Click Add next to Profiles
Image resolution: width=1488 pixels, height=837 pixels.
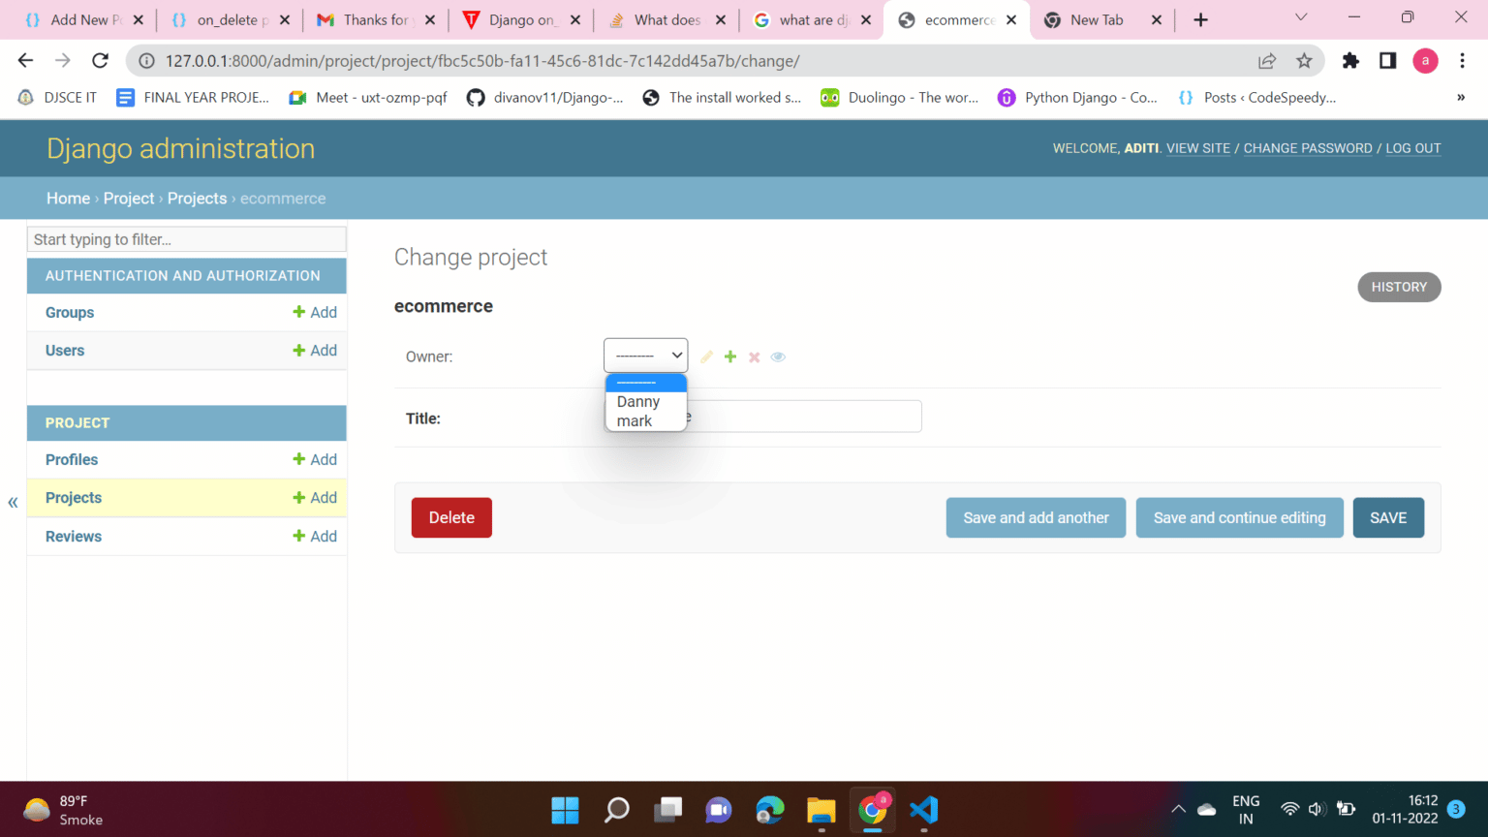tap(325, 459)
